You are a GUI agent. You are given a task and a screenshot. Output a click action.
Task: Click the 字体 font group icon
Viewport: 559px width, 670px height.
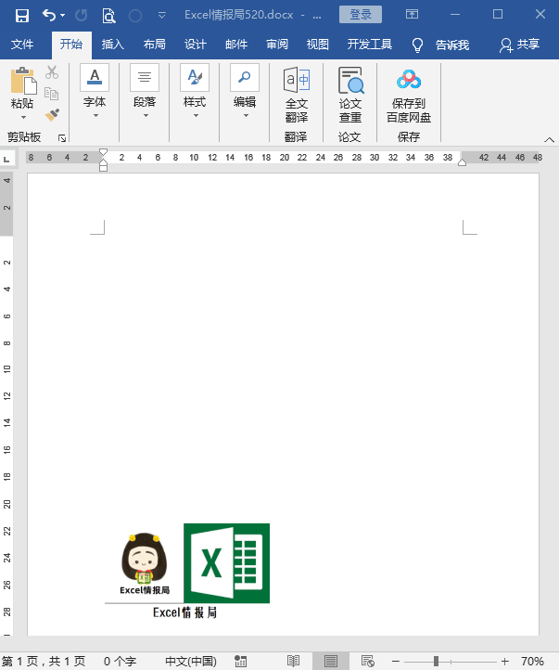click(95, 77)
